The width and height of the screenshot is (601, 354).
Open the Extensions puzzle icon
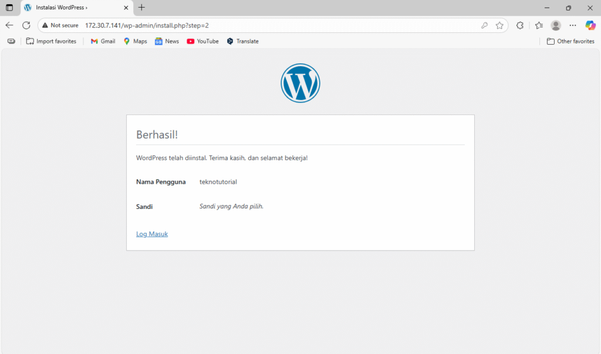(x=520, y=25)
